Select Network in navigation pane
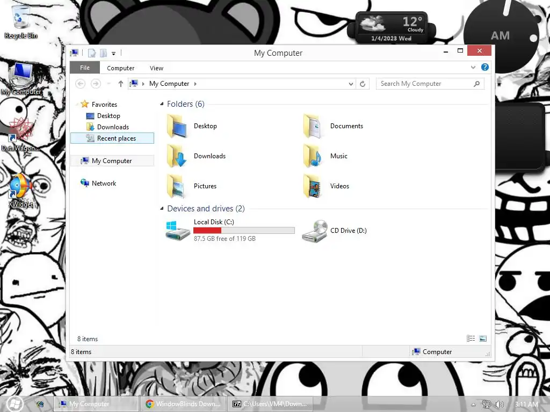Viewport: 550px width, 412px height. [x=104, y=183]
